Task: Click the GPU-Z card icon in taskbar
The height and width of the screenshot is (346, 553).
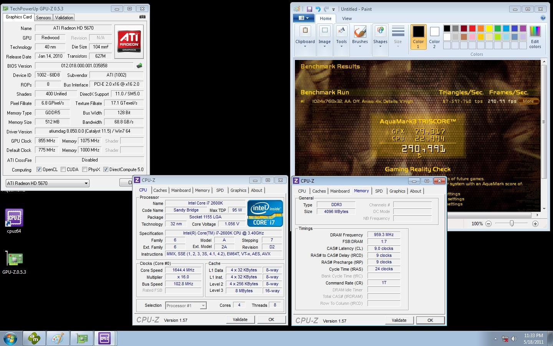Action: (x=81, y=339)
